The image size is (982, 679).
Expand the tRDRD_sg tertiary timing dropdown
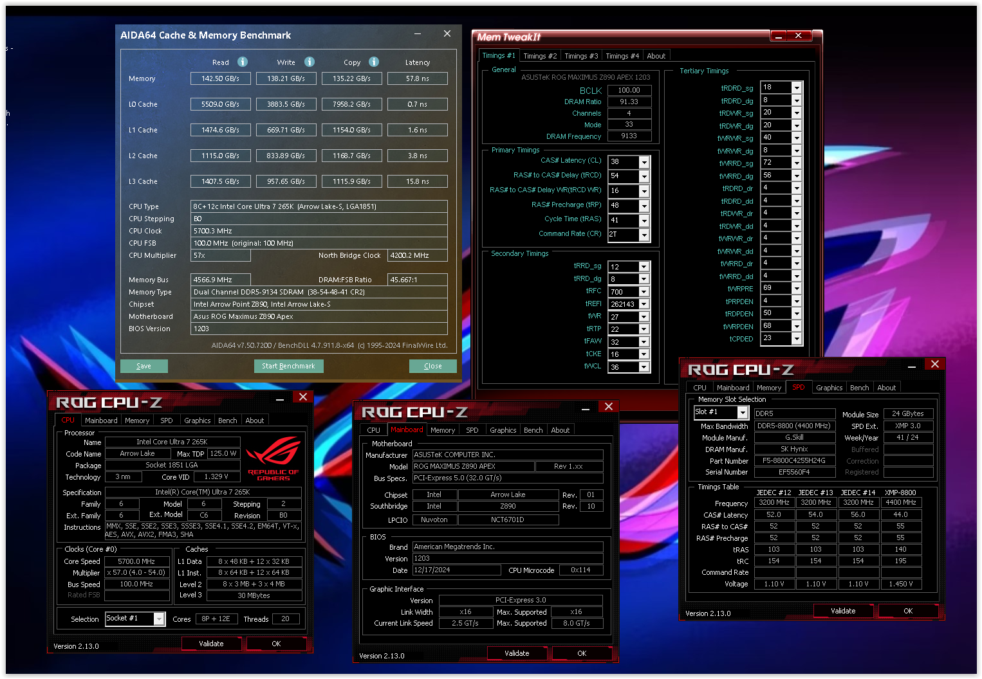tap(797, 87)
